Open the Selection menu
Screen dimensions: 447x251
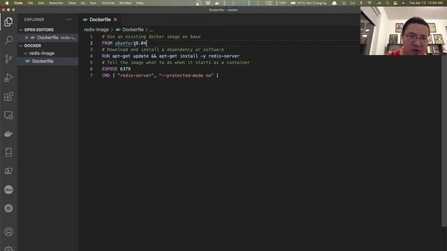56,3
